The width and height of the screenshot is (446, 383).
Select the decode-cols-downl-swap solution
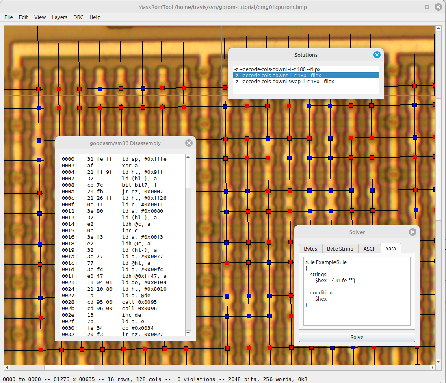[284, 82]
